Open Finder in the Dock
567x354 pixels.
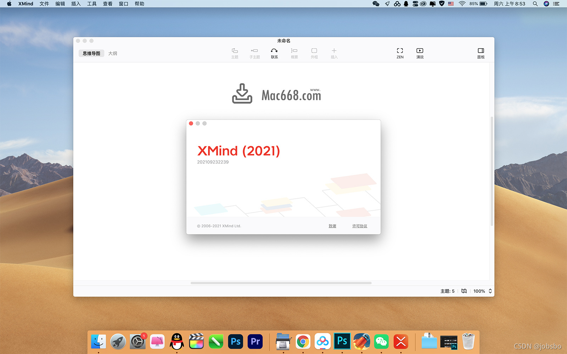coord(99,342)
